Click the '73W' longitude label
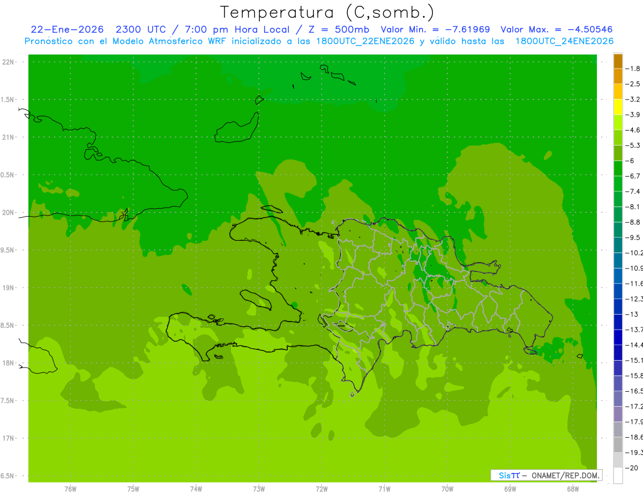 pos(259,489)
